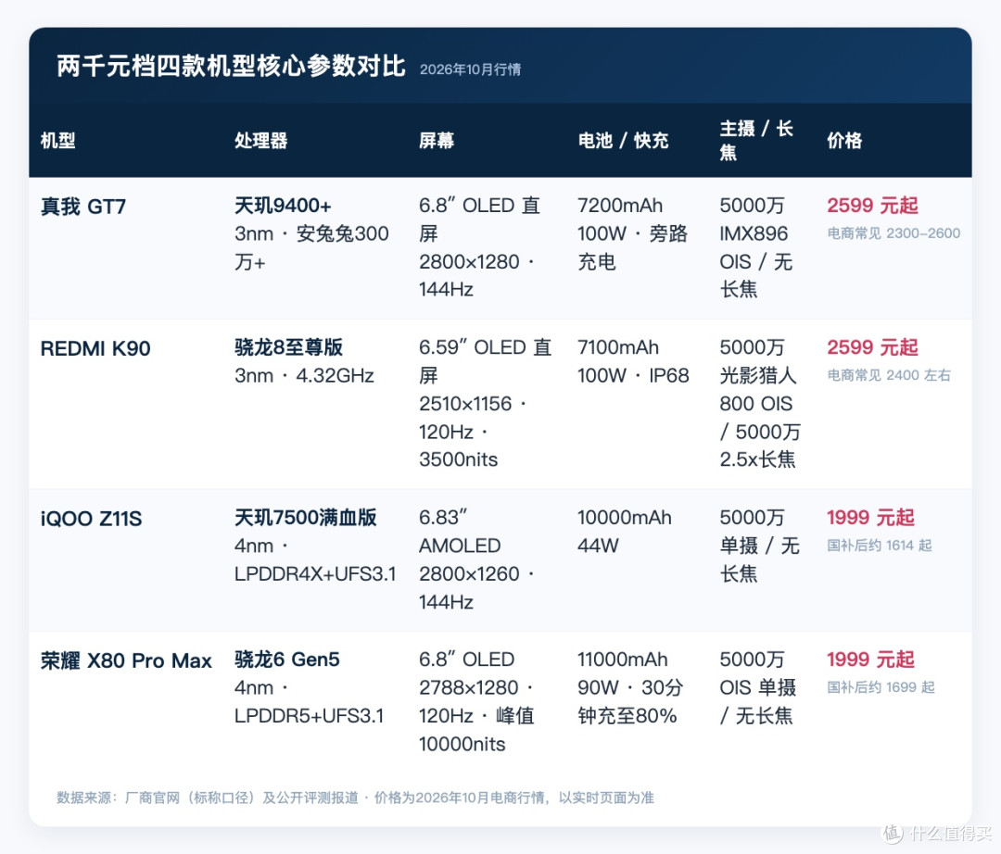Click the model name REDMI K90
Image resolution: width=1001 pixels, height=854 pixels.
pos(95,348)
